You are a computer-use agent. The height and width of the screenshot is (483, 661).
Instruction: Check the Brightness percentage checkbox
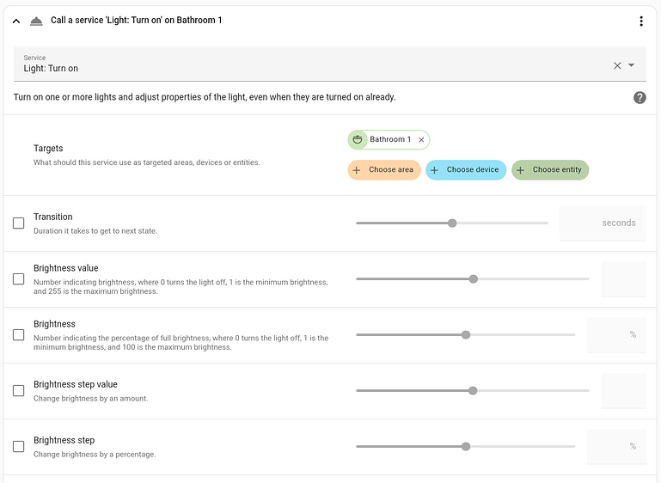(19, 335)
